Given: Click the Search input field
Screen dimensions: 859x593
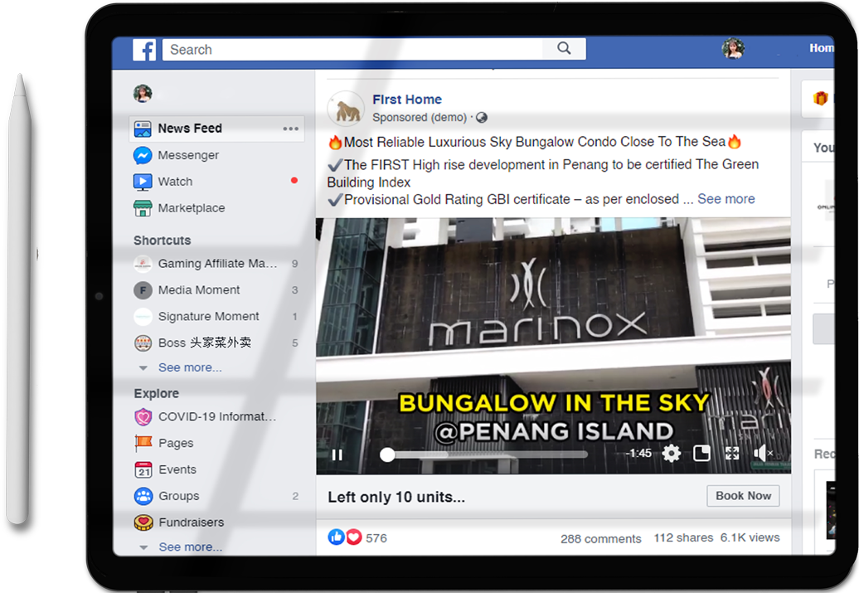Looking at the screenshot, I should pyautogui.click(x=352, y=50).
